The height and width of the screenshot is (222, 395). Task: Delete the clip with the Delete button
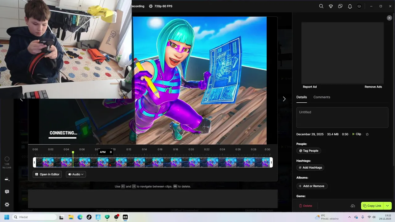tap(306, 206)
